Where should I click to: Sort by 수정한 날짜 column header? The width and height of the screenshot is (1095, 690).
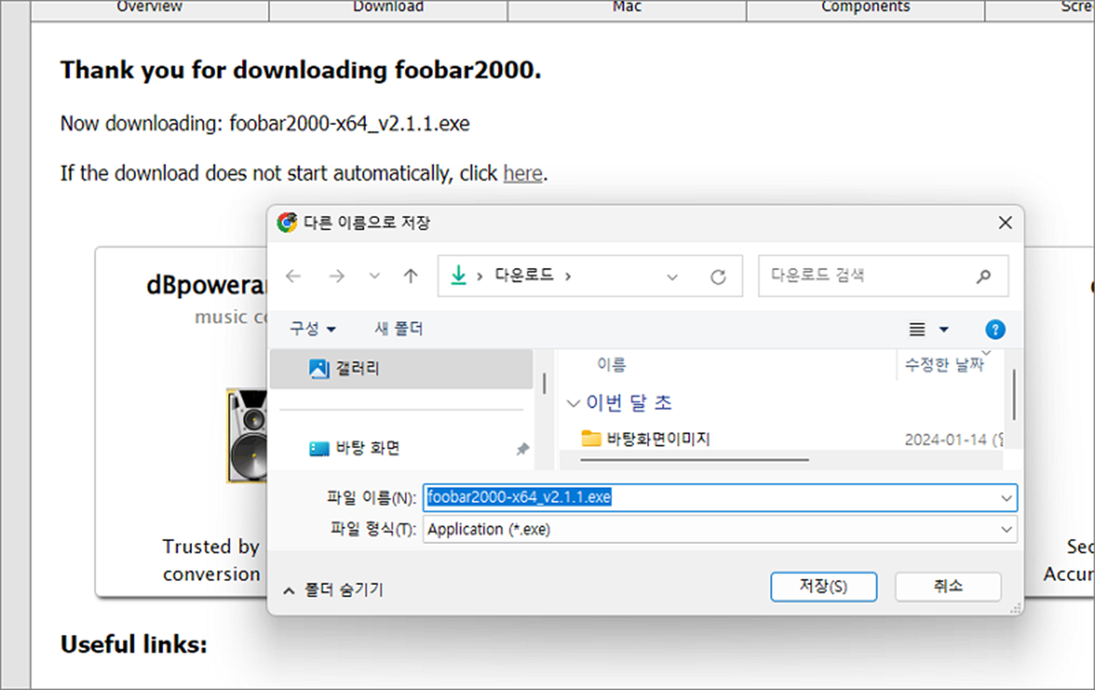pyautogui.click(x=946, y=364)
